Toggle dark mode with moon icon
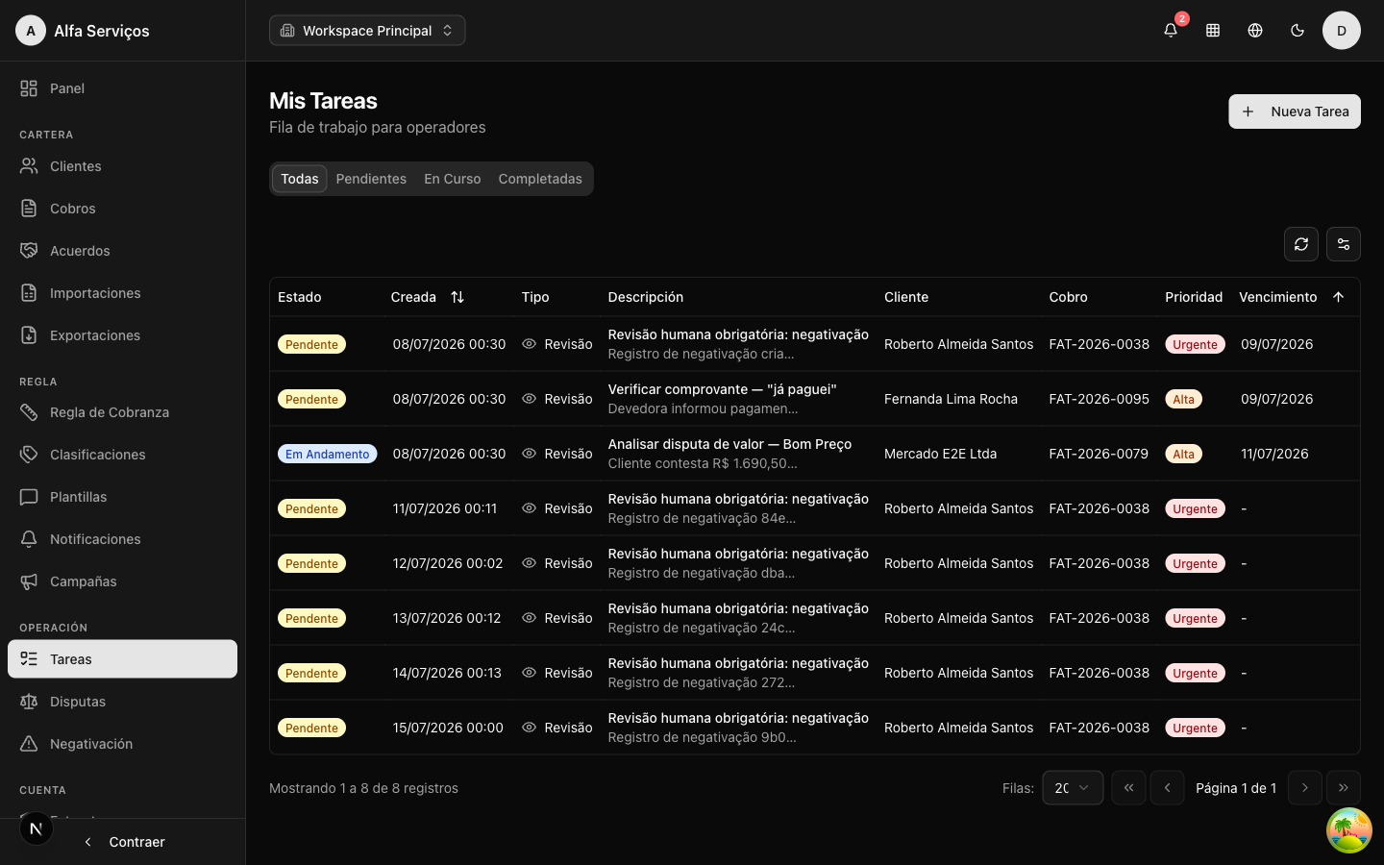The height and width of the screenshot is (865, 1384). pyautogui.click(x=1297, y=31)
